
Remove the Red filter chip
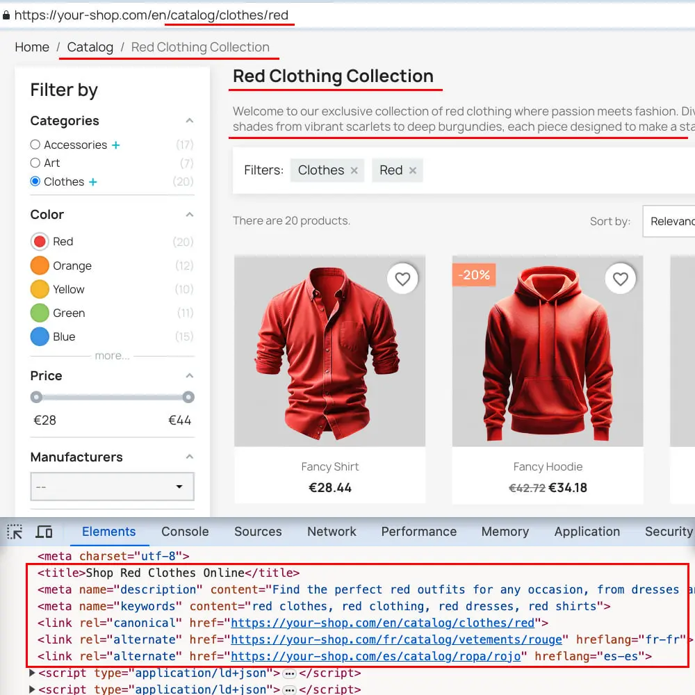point(413,170)
